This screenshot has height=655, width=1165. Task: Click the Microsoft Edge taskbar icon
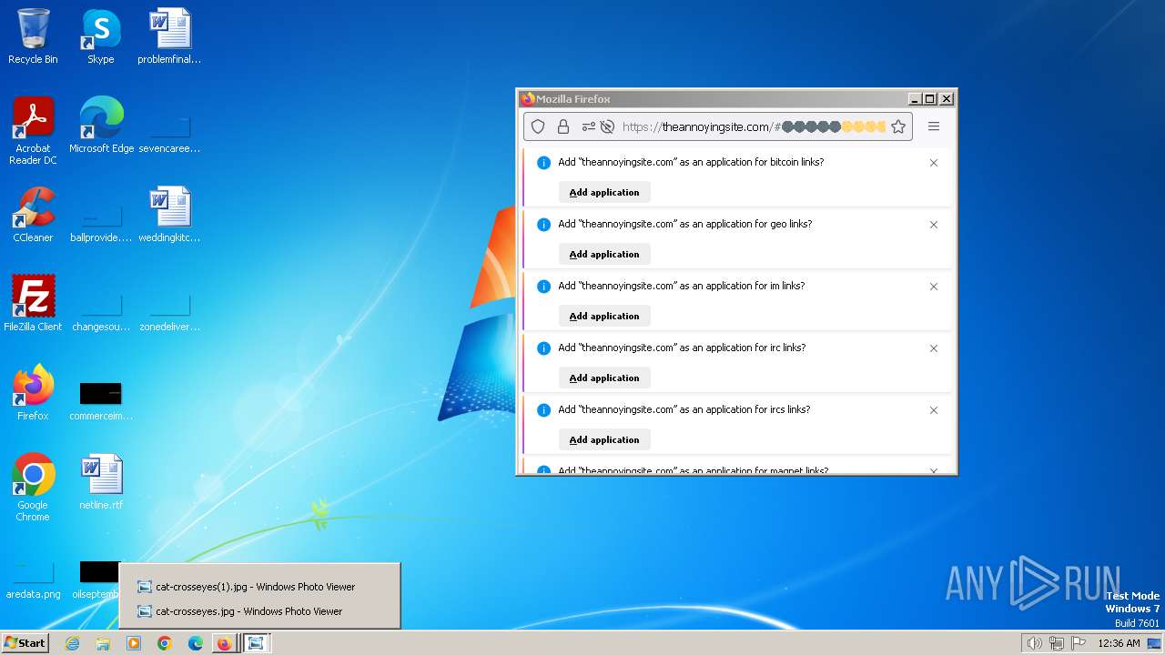point(195,643)
